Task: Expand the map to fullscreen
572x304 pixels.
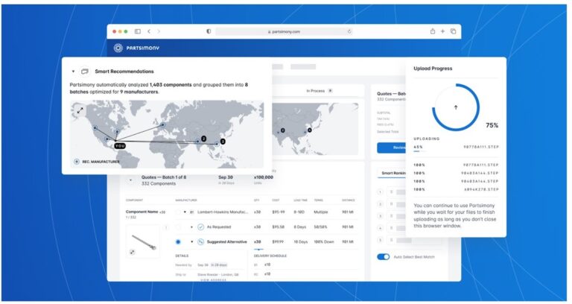Action: coord(80,110)
